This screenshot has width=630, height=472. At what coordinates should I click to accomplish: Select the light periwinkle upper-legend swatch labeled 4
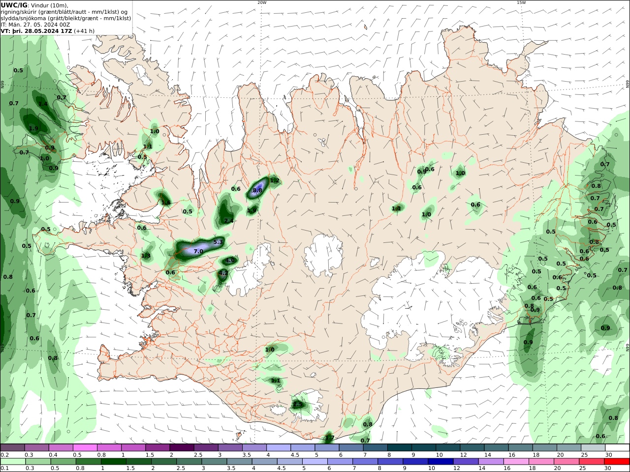pos(278,447)
